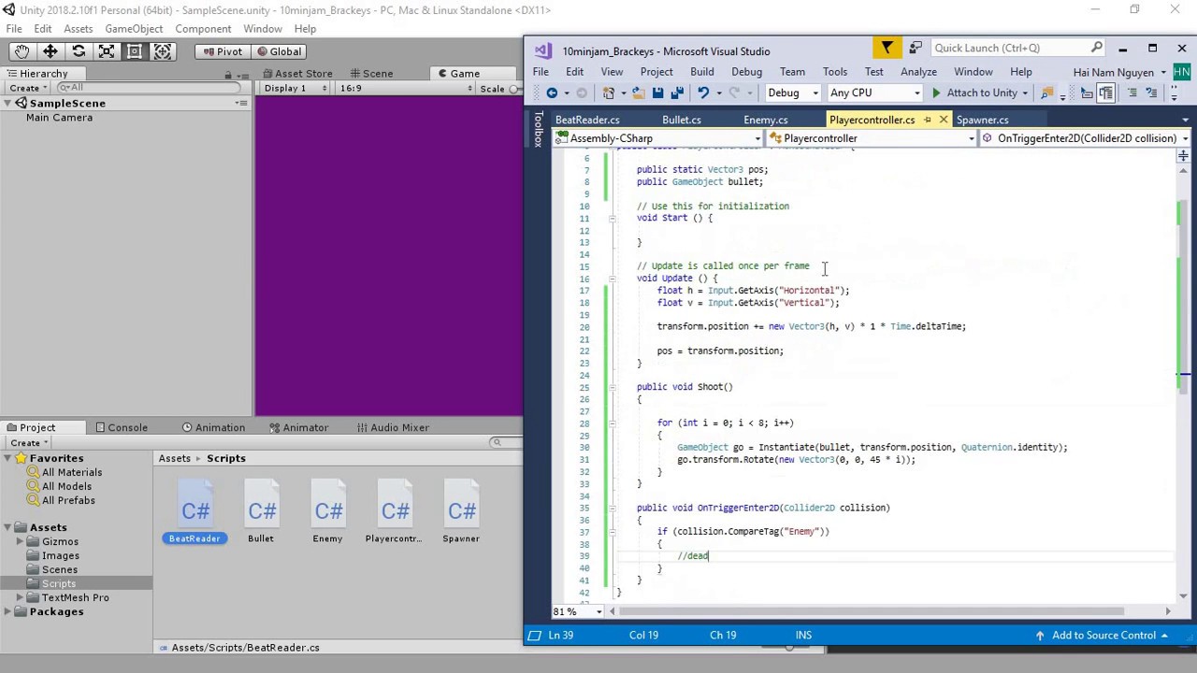
Task: Switch to the Bullet.cs tab
Action: (x=681, y=120)
